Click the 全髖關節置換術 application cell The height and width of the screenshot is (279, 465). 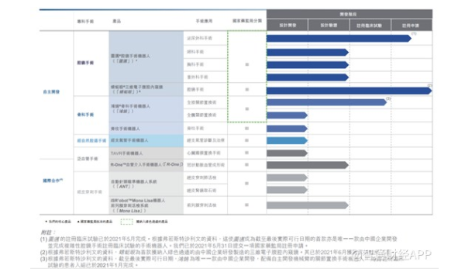[205, 115]
